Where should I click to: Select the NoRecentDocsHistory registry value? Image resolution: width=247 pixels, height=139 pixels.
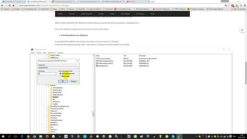point(106,63)
